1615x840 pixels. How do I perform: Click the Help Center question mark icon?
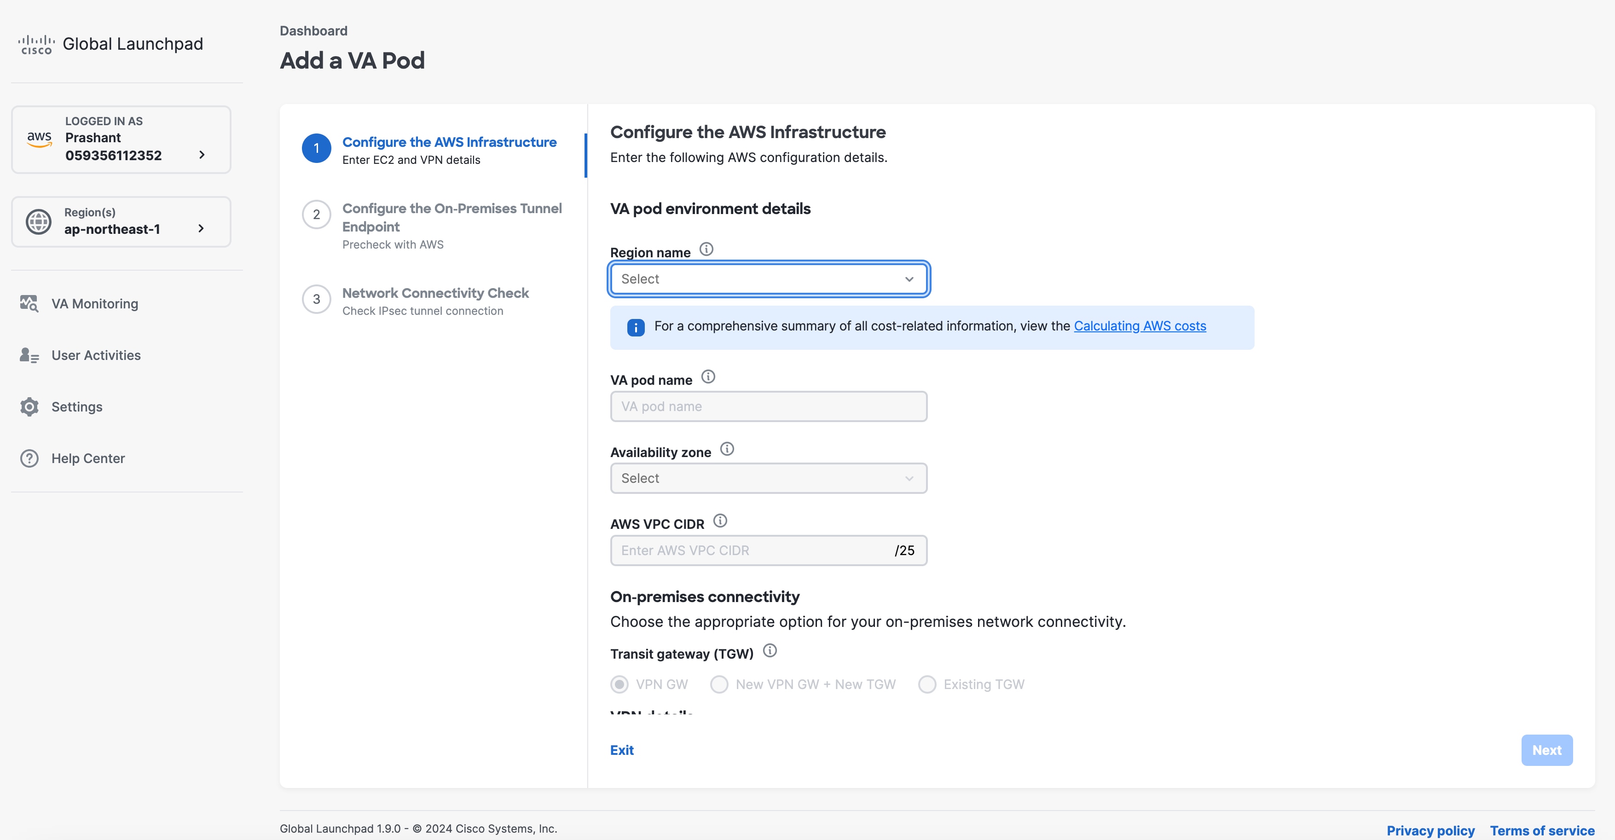tap(29, 458)
